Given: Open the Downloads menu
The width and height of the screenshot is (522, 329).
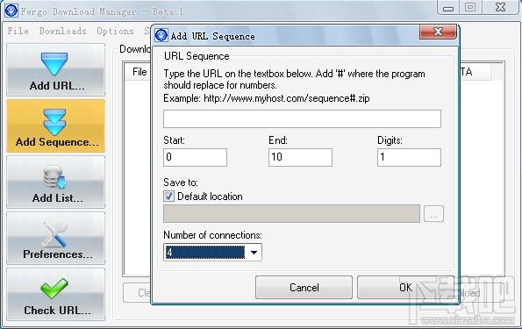Looking at the screenshot, I should pyautogui.click(x=62, y=31).
